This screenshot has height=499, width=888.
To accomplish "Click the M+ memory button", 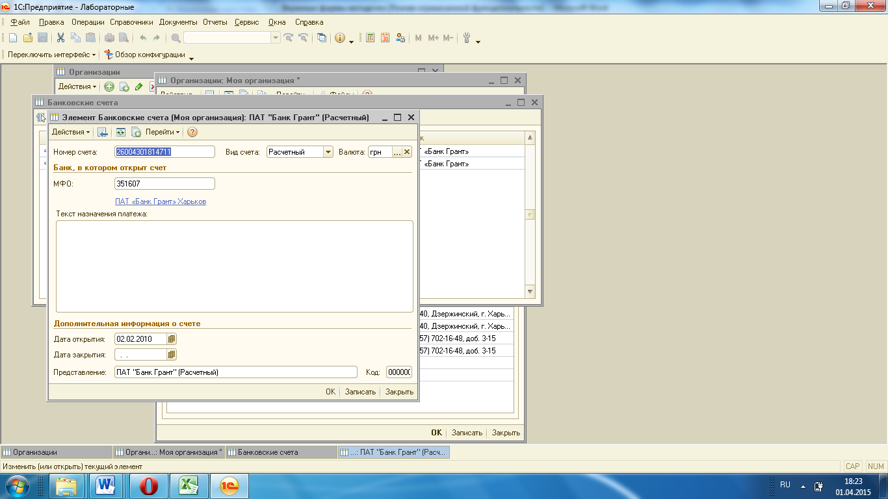I will point(434,38).
